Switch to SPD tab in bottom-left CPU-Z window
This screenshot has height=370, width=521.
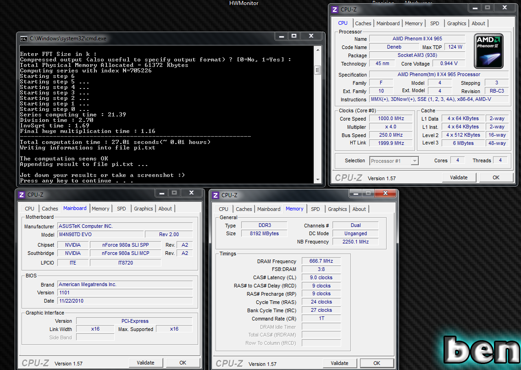pos(121,209)
